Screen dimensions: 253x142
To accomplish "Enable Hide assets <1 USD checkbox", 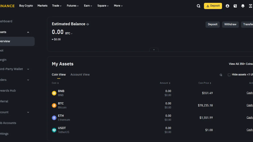I will (x=229, y=75).
